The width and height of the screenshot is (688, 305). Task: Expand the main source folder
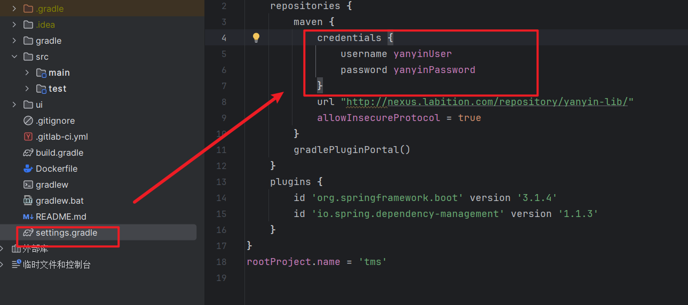[27, 73]
